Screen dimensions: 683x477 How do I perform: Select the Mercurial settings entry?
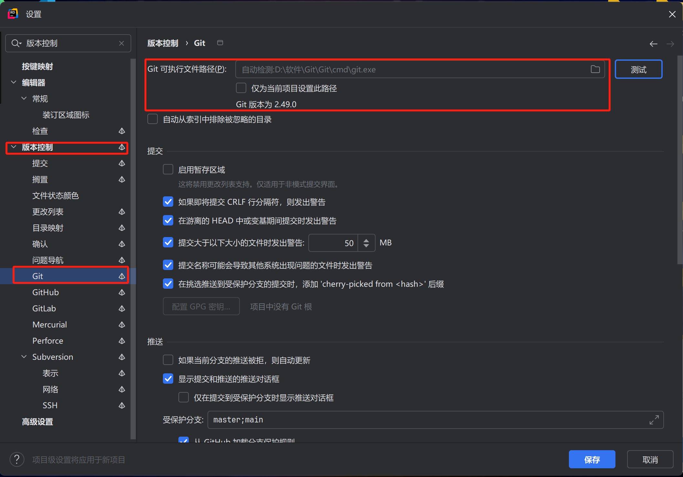[x=49, y=325]
